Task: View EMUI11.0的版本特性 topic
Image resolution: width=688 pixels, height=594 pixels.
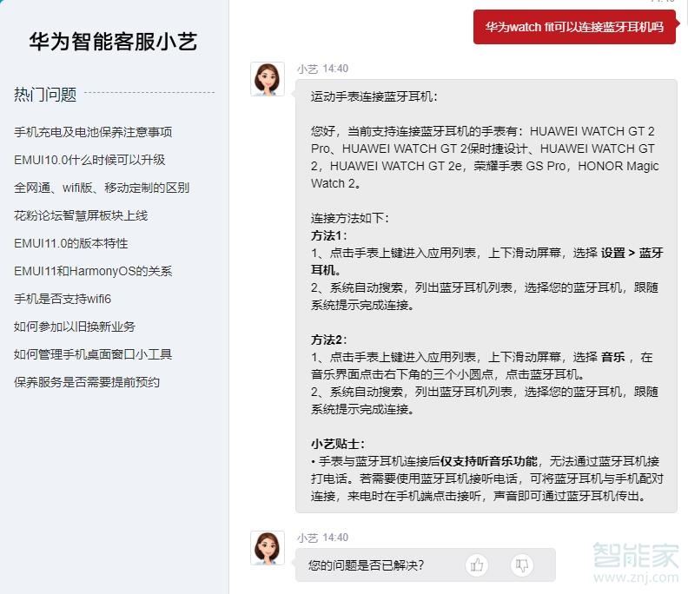Action: pyautogui.click(x=71, y=243)
